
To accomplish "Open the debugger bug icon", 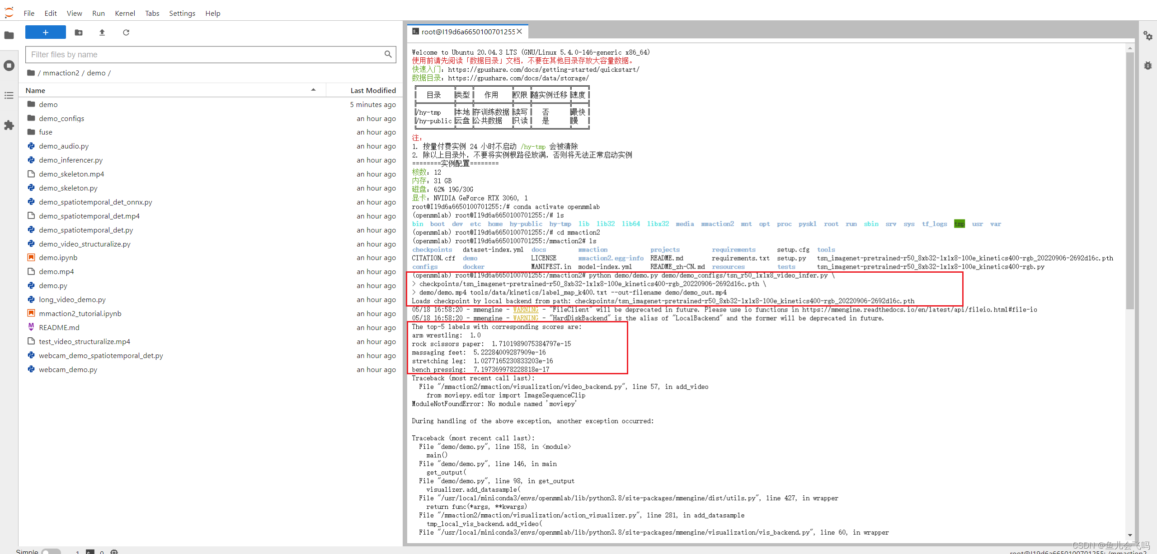I will click(x=1148, y=65).
